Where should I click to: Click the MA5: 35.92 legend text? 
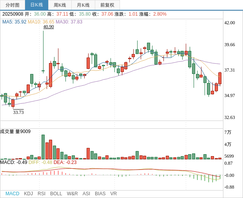pyautogui.click(x=14, y=22)
